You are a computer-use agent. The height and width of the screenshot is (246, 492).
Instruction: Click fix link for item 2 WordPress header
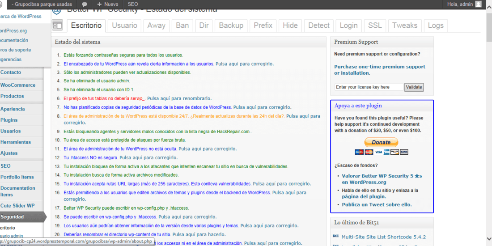pos(244,64)
